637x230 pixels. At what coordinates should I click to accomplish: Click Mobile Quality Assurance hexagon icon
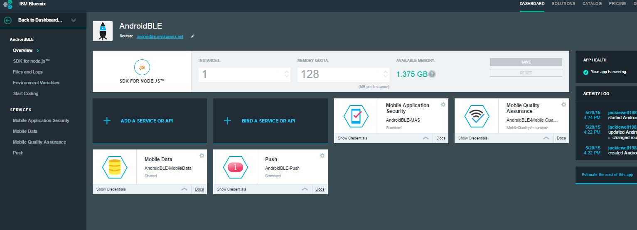pos(477,116)
